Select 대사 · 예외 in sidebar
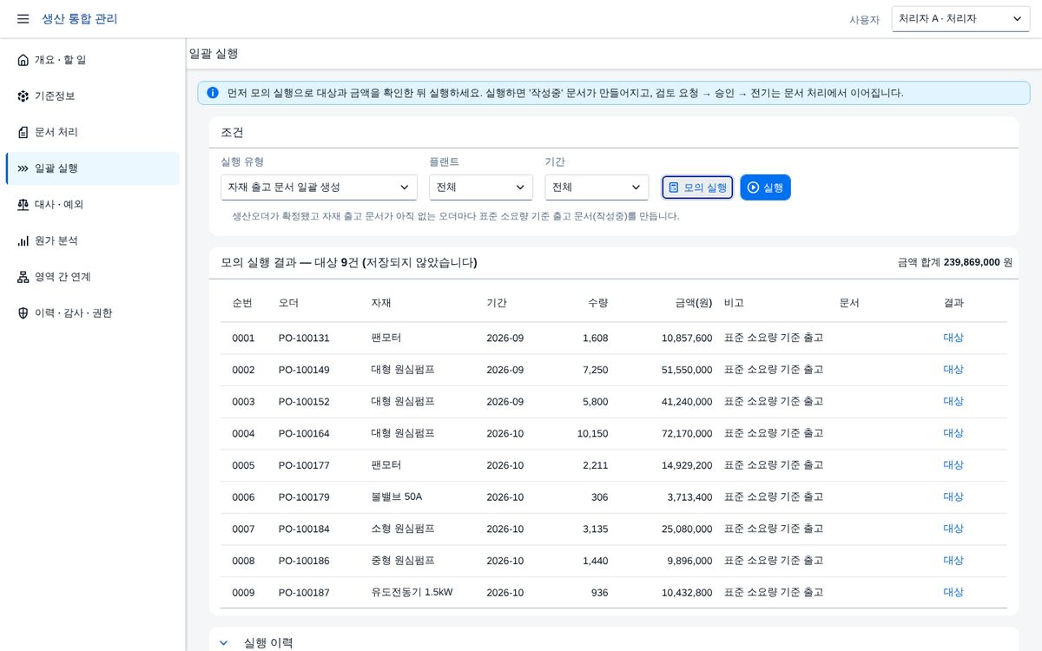The width and height of the screenshot is (1042, 651). [x=93, y=205]
